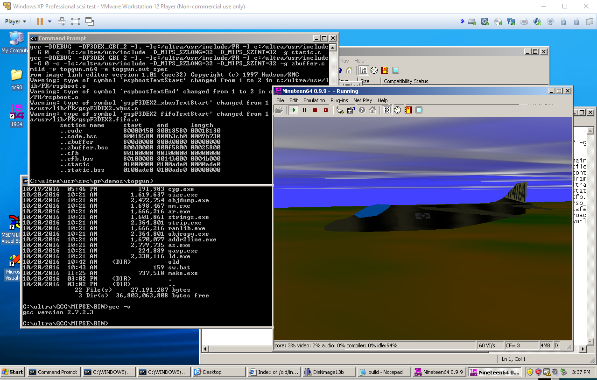
Task: Click webcam device icon in VMware toolbar
Action: [550, 21]
